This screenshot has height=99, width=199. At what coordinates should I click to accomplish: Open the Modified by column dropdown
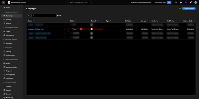pyautogui.click(x=176, y=21)
